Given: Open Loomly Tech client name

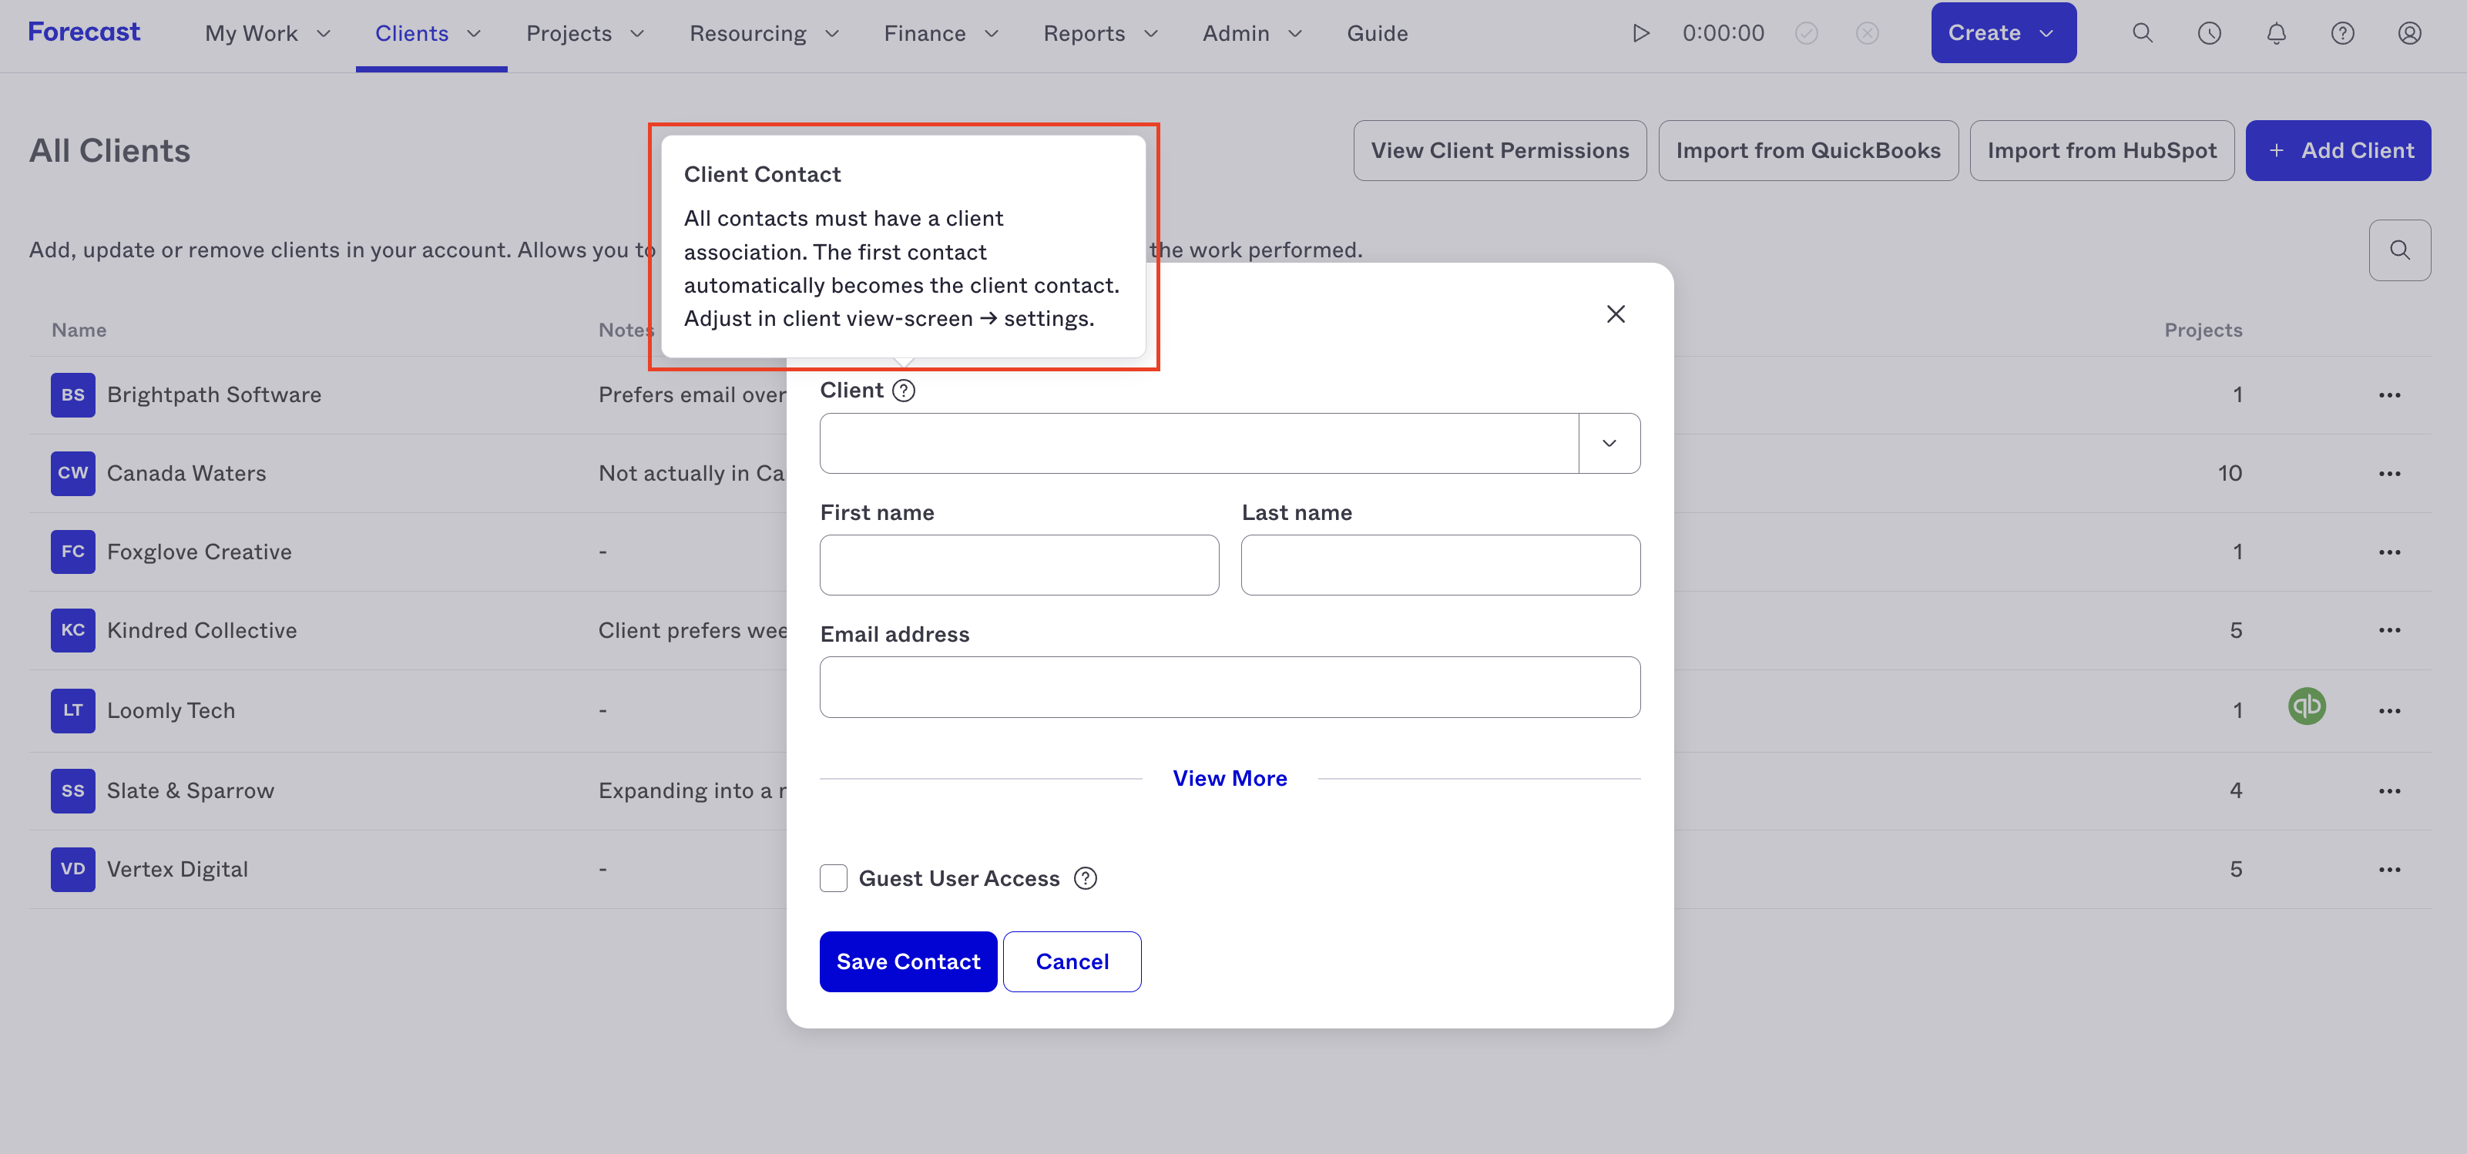Looking at the screenshot, I should click(171, 710).
